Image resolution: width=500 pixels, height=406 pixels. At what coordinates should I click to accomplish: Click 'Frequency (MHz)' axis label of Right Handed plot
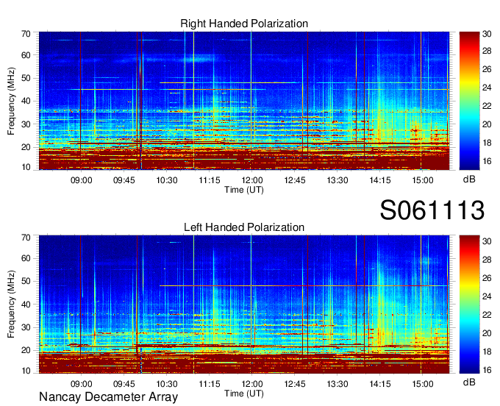pos(11,101)
